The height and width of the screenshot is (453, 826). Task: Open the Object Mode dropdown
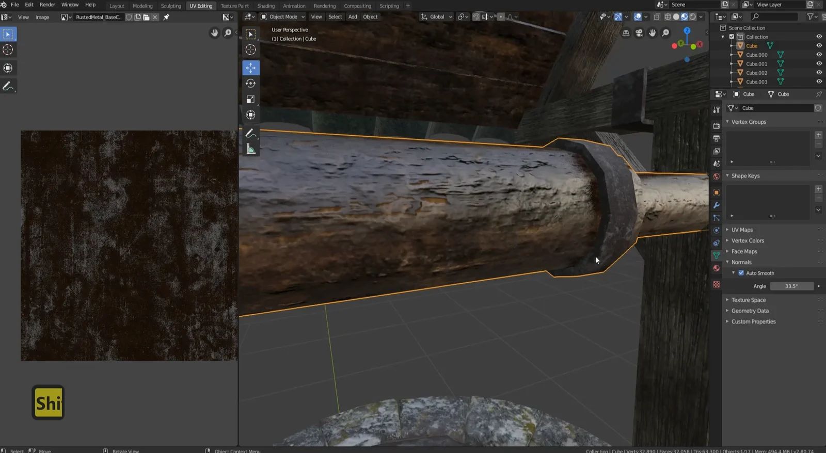click(282, 17)
